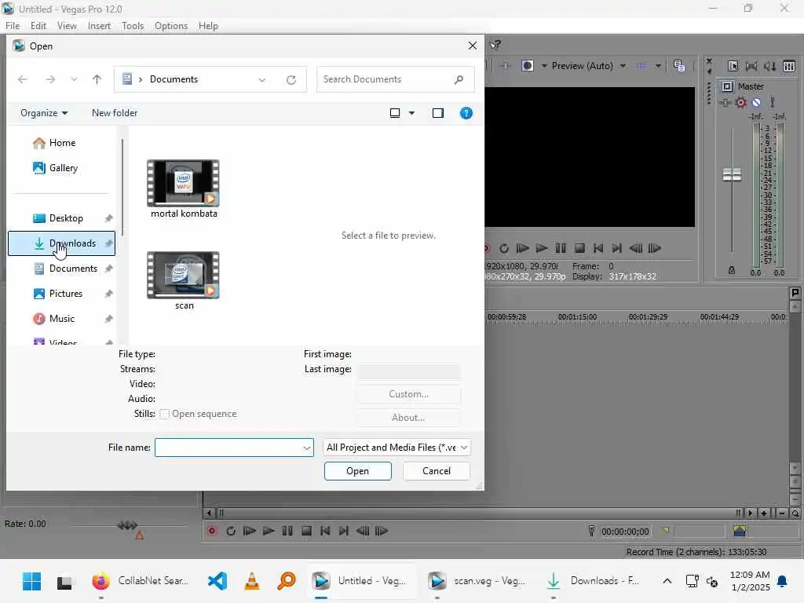
Task: Click dim output speaker icon
Action: click(769, 66)
